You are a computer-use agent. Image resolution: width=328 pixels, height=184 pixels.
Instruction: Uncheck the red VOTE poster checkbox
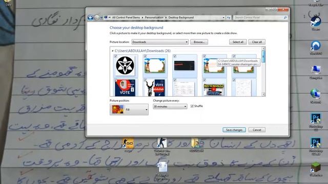pos(116,80)
